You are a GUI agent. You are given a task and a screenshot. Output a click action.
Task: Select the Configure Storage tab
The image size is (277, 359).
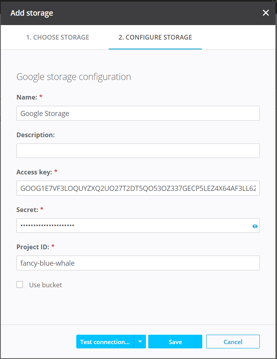(x=155, y=38)
